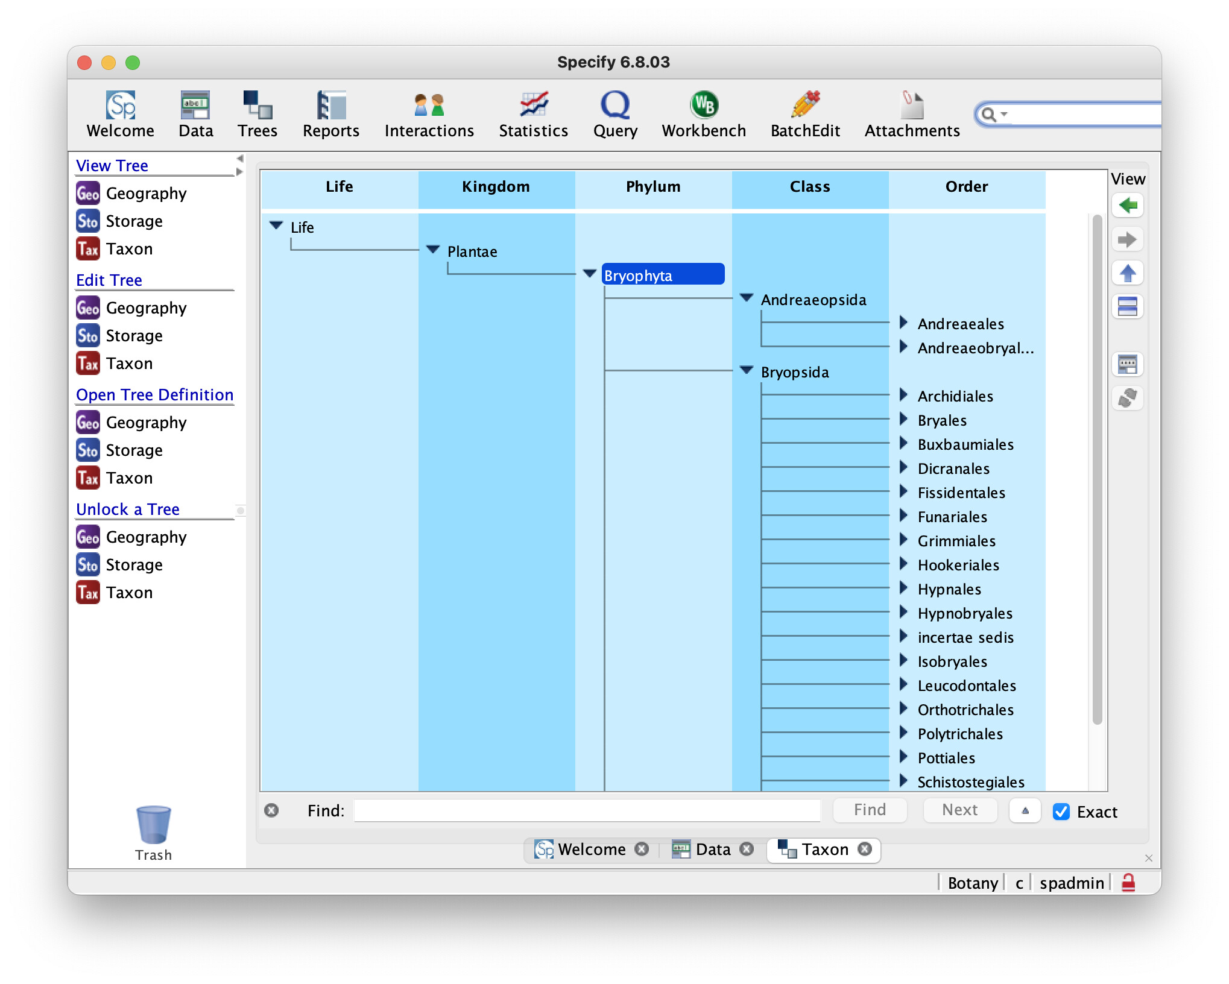Click the Next button

(x=959, y=810)
